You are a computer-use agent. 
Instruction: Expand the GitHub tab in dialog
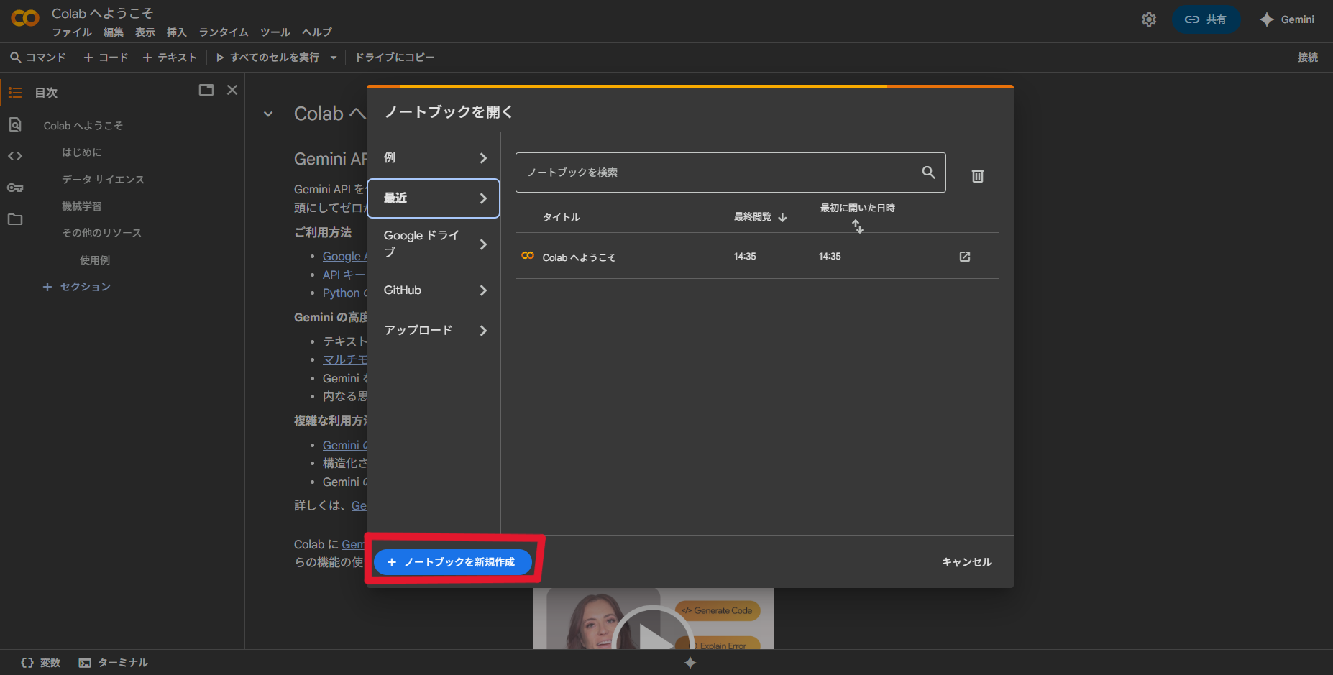point(434,290)
